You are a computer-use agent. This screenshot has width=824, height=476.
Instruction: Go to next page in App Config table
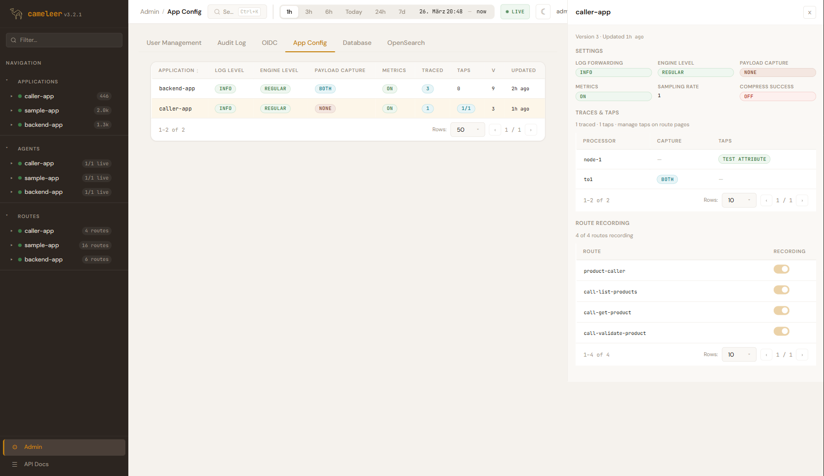pyautogui.click(x=531, y=130)
